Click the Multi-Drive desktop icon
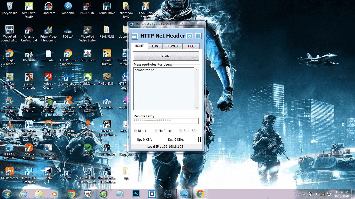The width and height of the screenshot is (355, 199). (x=107, y=8)
